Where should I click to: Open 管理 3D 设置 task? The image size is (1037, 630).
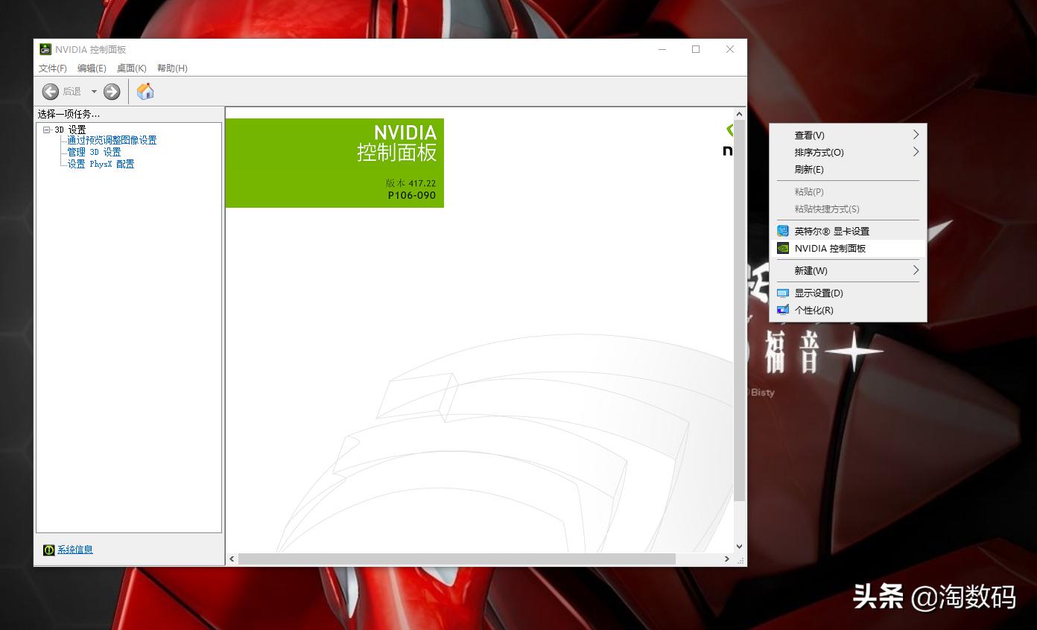click(x=94, y=152)
